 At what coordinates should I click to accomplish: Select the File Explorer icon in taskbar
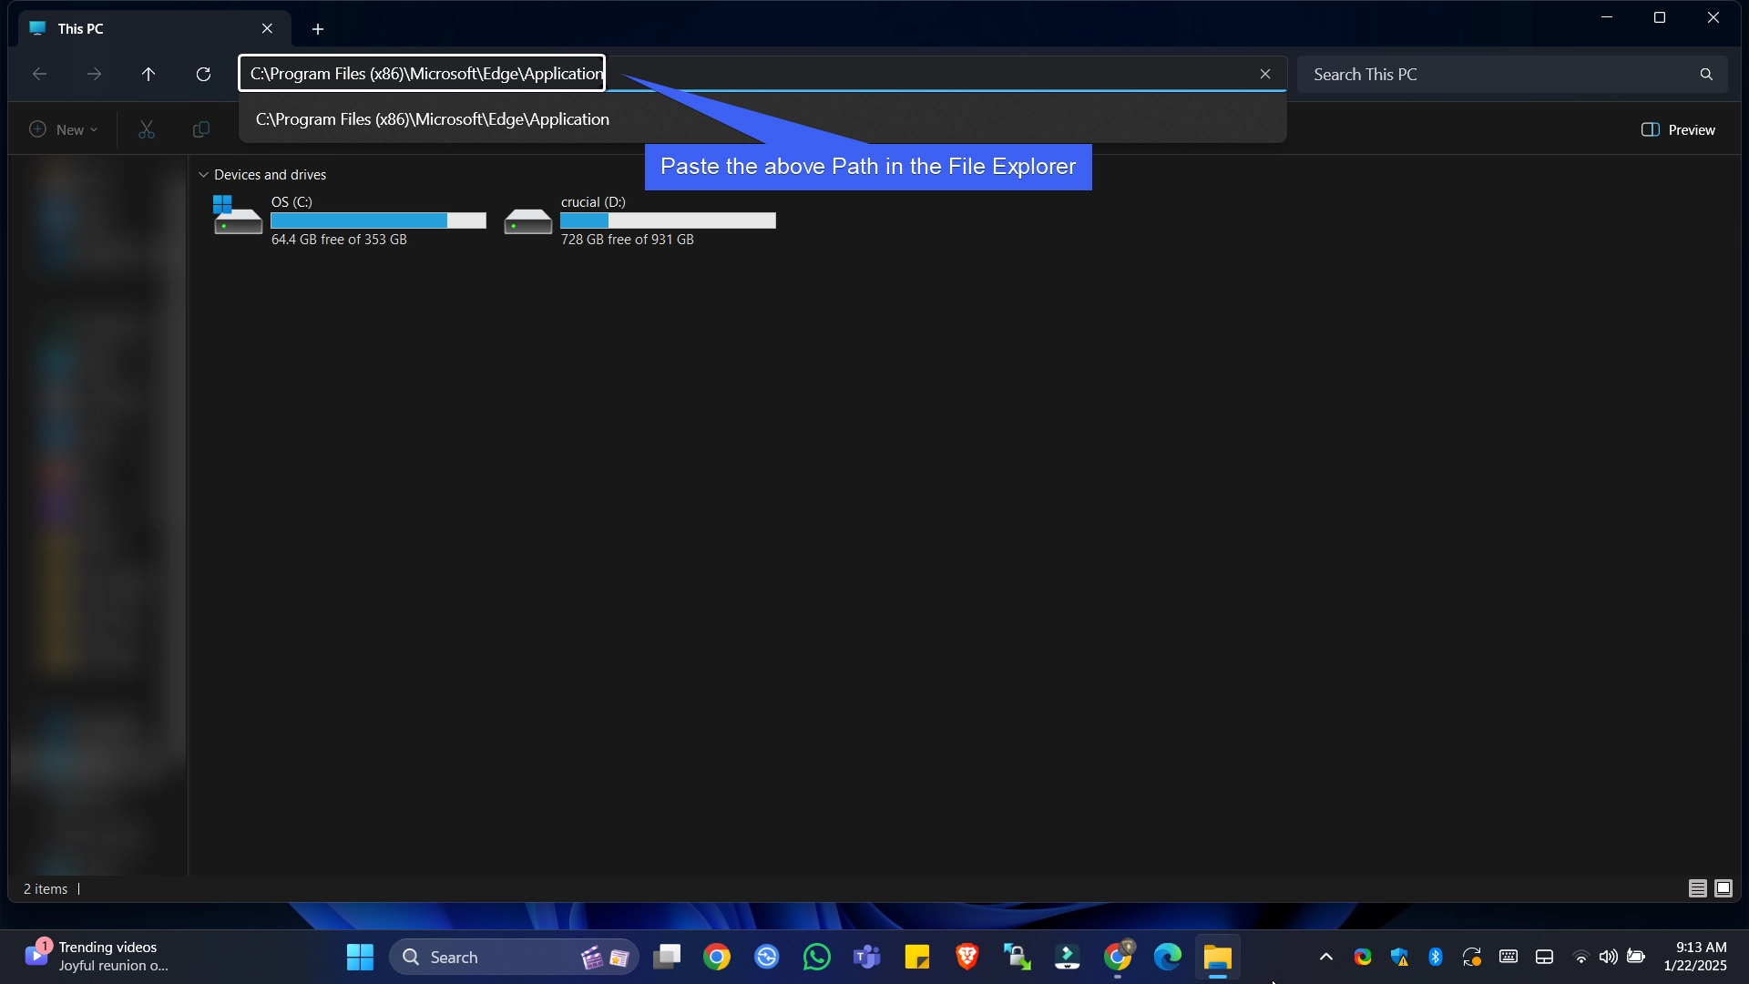coord(1217,957)
